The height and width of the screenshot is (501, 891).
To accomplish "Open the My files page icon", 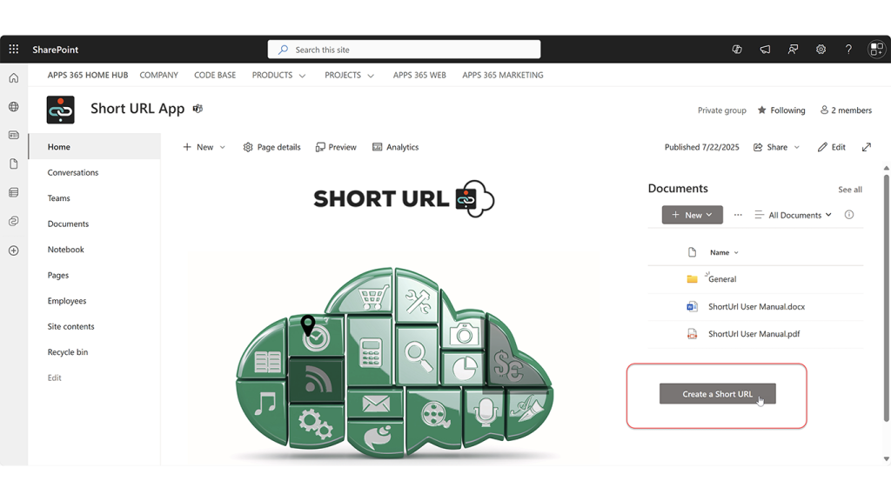I will click(14, 164).
